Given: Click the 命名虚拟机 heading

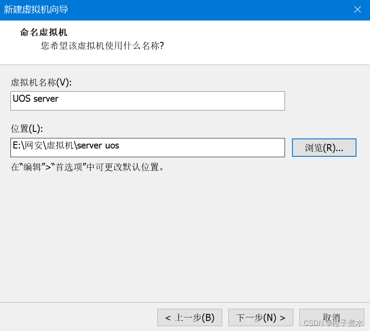Looking at the screenshot, I should [x=44, y=32].
